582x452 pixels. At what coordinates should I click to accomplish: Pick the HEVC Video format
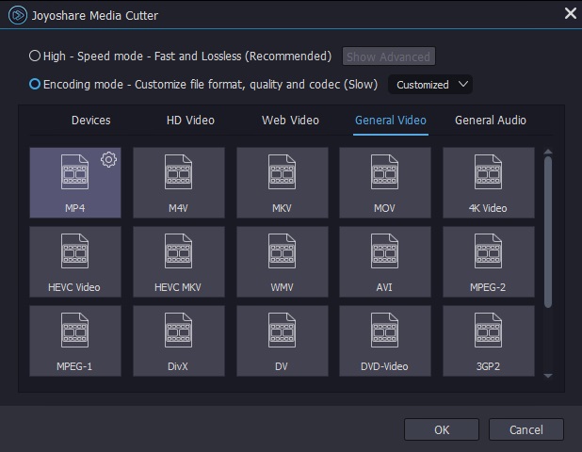point(75,261)
